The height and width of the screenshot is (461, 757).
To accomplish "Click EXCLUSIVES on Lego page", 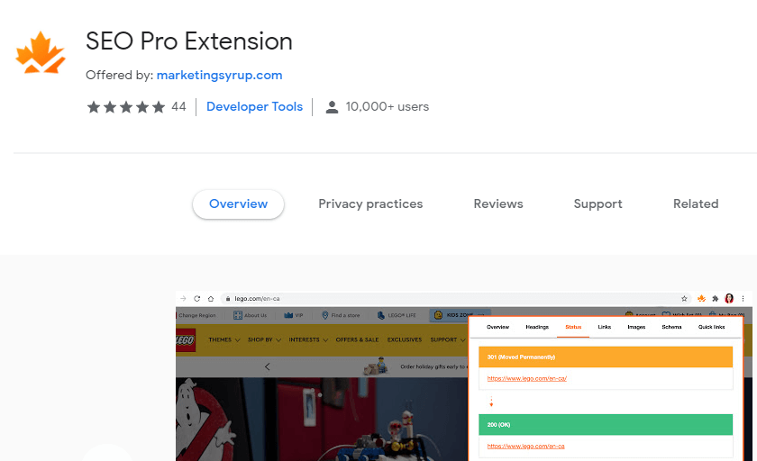I will (x=405, y=340).
